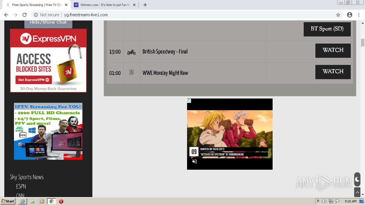Click the 9:26 AM system clock
365x205 pixels.
(350, 201)
